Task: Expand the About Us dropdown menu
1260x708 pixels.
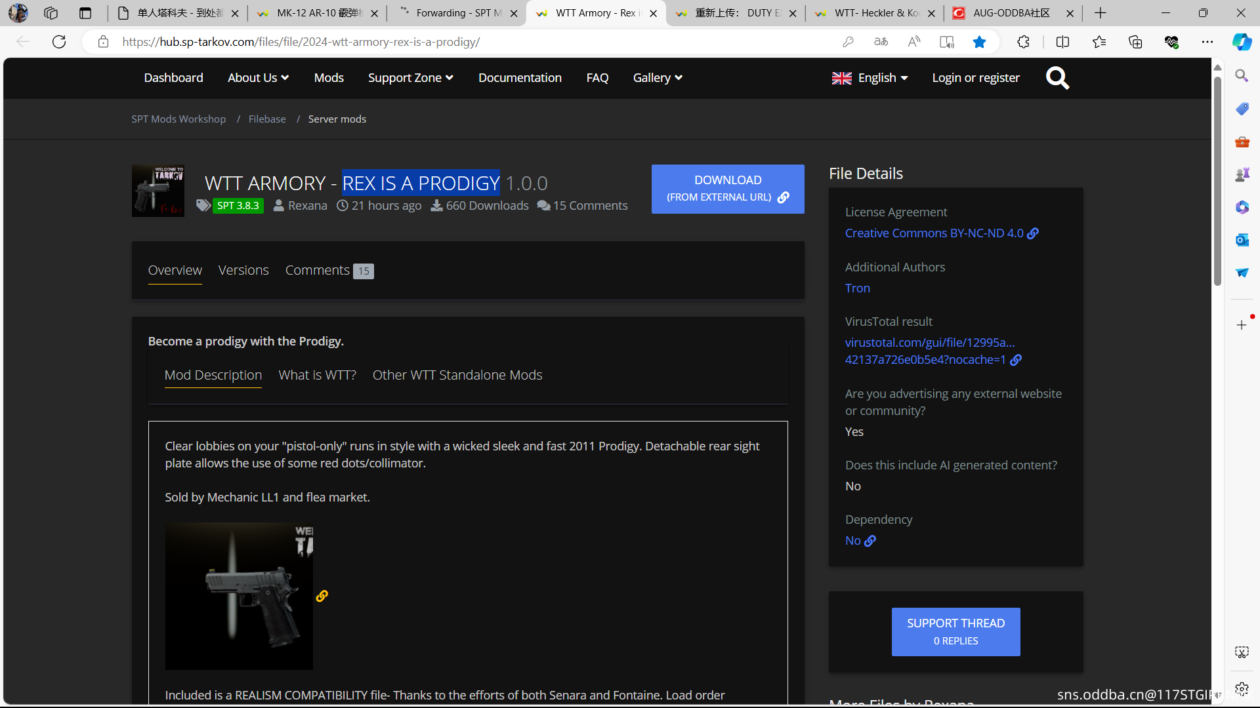Action: pyautogui.click(x=258, y=78)
